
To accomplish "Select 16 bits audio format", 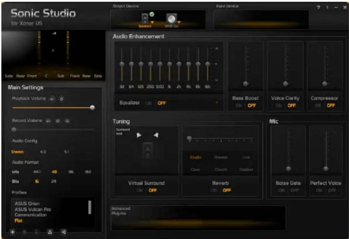I will [37, 181].
